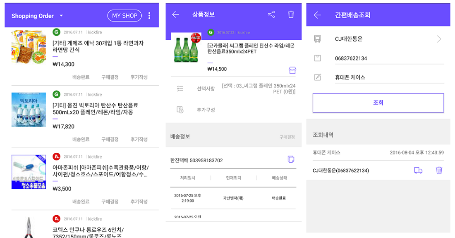Click the green G icon beside 게메즈 에낙
455x238 pixels.
[x=56, y=32]
